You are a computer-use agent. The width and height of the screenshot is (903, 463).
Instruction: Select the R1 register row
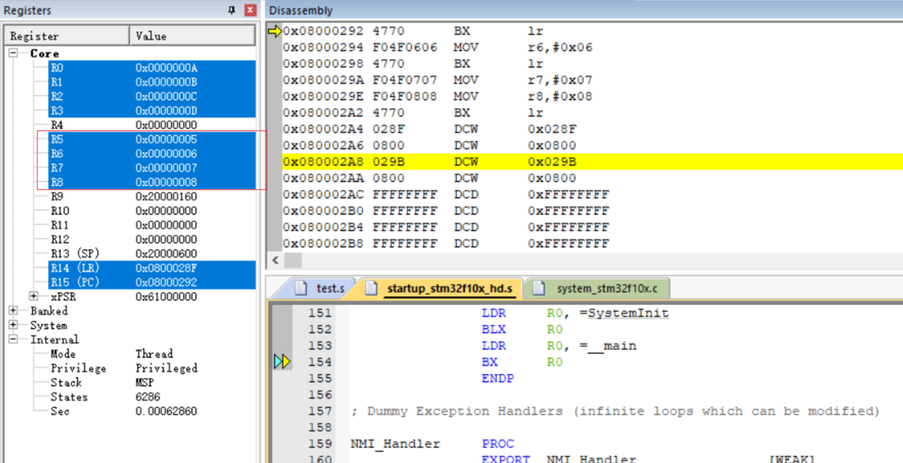[x=152, y=82]
